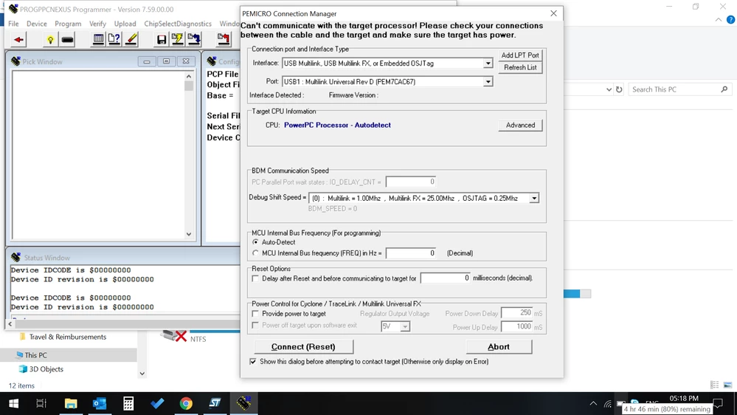
Task: Click the Pick Window scroll up arrow
Action: [188, 76]
